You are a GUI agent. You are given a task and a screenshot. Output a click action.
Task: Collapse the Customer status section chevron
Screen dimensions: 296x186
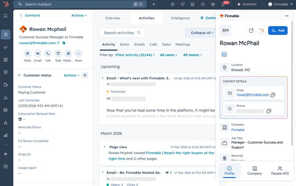19,75
